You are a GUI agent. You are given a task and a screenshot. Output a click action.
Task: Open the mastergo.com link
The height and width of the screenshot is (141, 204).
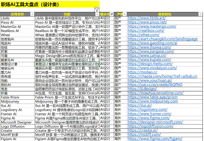coord(152,26)
